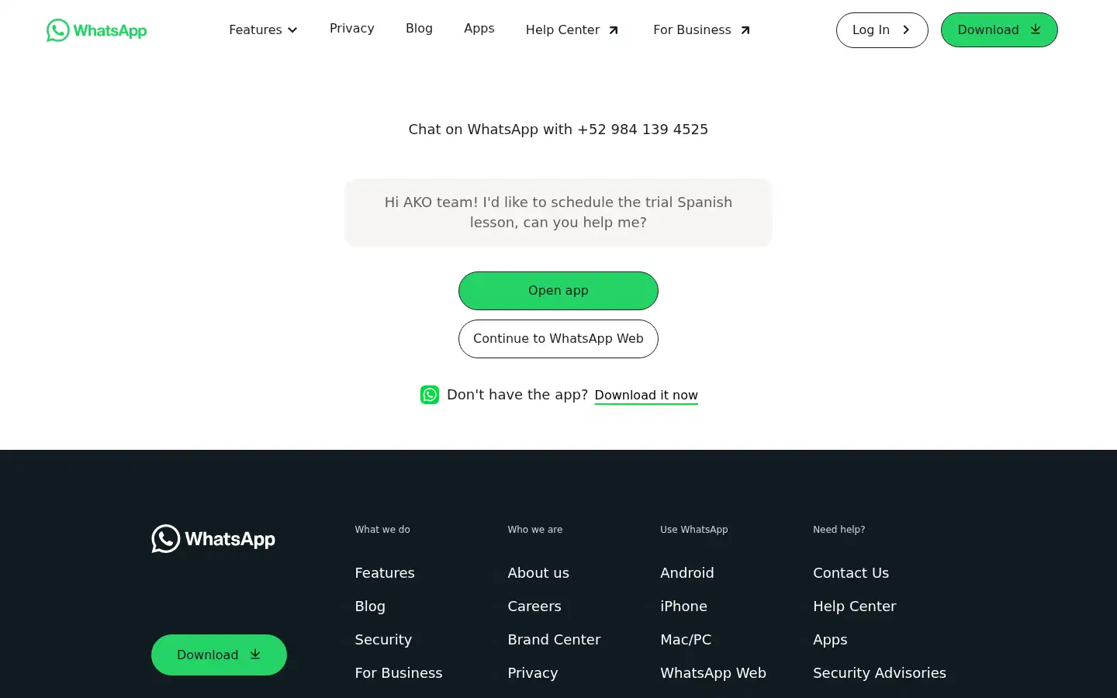Image resolution: width=1117 pixels, height=698 pixels.
Task: Open Careers in the footer
Action: point(534,606)
